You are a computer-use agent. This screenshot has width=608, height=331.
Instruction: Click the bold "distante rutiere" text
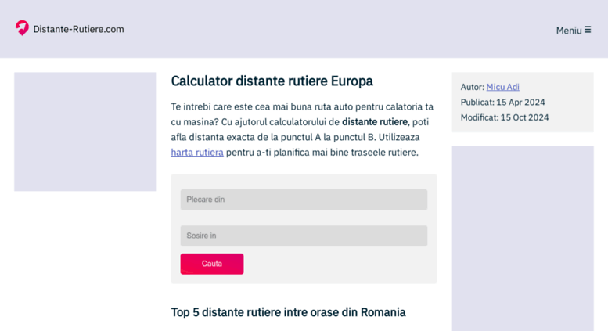point(375,122)
